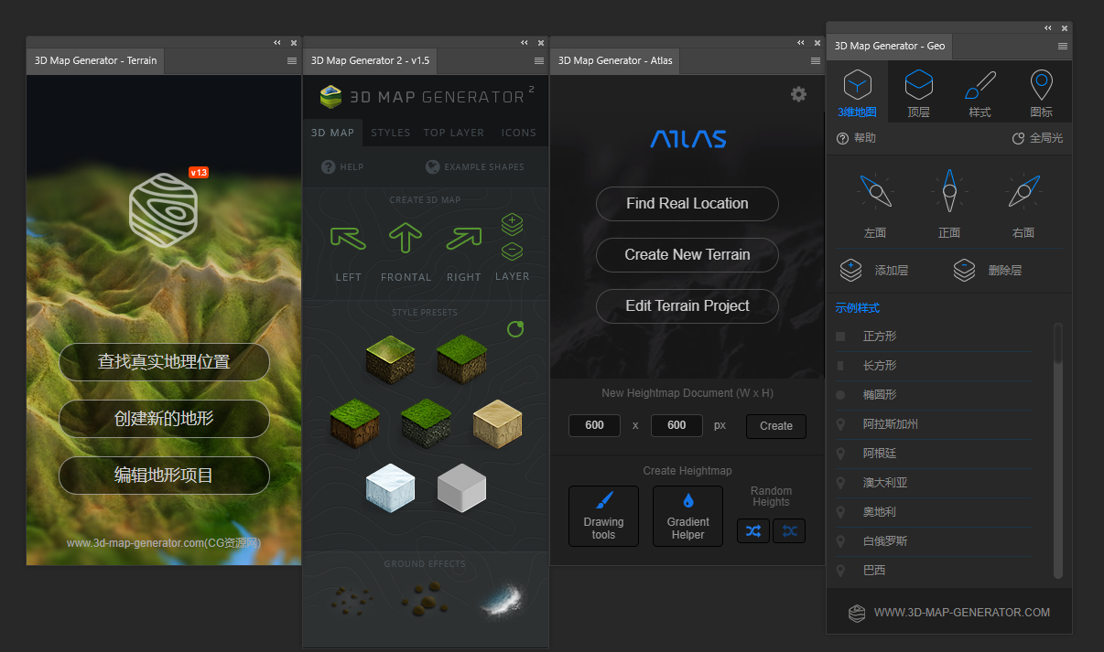Select the 正面 front compass icon
This screenshot has width=1104, height=652.
949,191
